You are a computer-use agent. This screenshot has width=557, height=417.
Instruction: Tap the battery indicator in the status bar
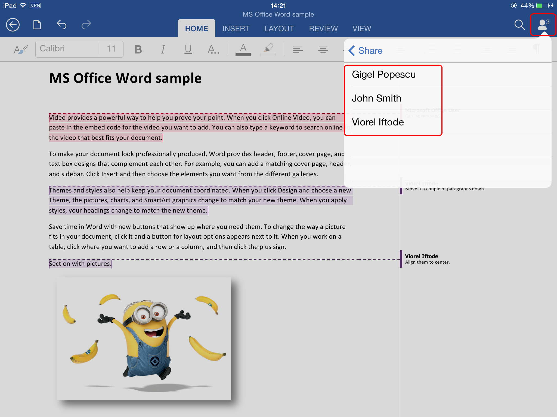coord(543,5)
